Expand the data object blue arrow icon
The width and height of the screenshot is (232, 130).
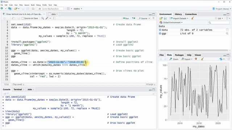tap(160, 30)
